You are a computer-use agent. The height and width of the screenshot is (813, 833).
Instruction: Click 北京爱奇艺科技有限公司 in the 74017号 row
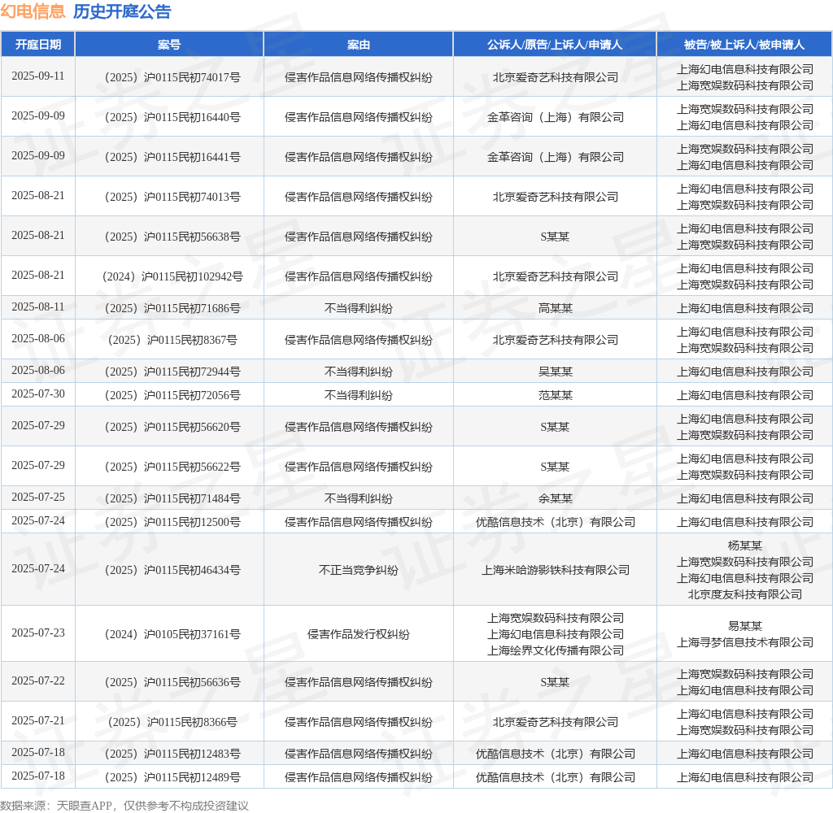[555, 77]
